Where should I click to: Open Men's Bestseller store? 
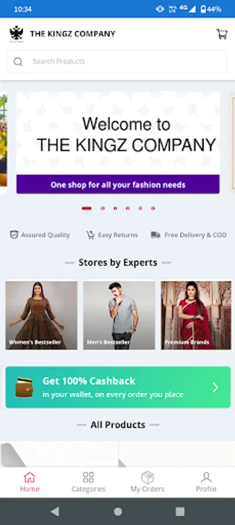click(x=119, y=316)
